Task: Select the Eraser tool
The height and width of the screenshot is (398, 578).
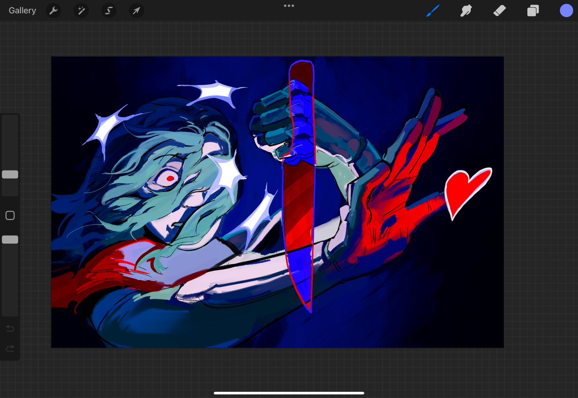Action: (499, 11)
